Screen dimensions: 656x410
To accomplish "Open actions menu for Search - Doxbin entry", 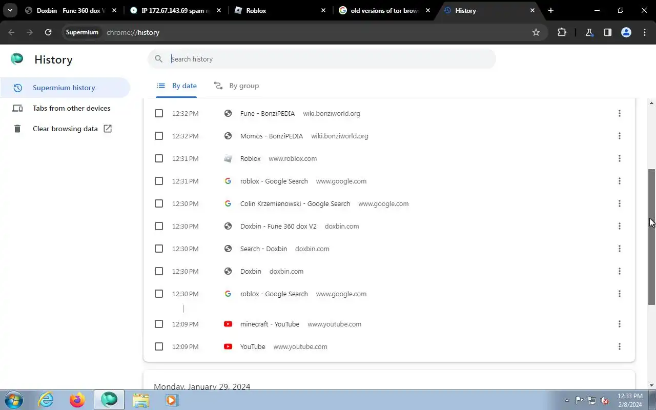I will click(x=619, y=249).
